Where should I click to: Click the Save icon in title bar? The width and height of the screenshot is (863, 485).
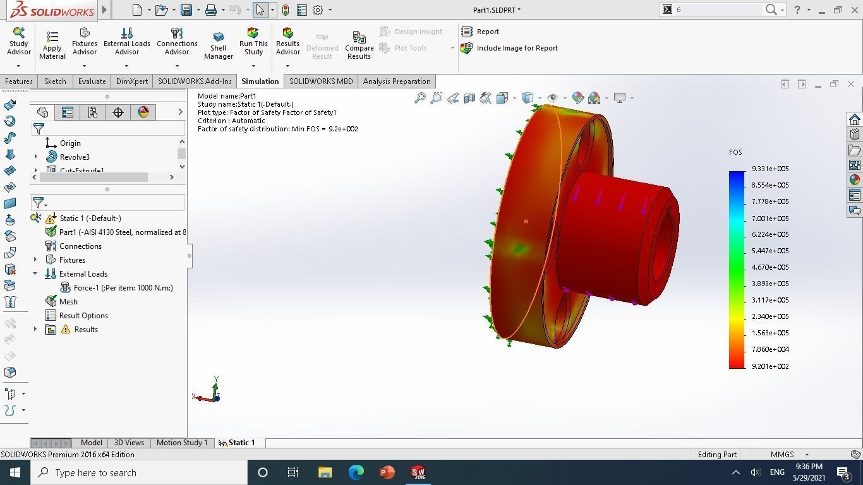(x=186, y=9)
